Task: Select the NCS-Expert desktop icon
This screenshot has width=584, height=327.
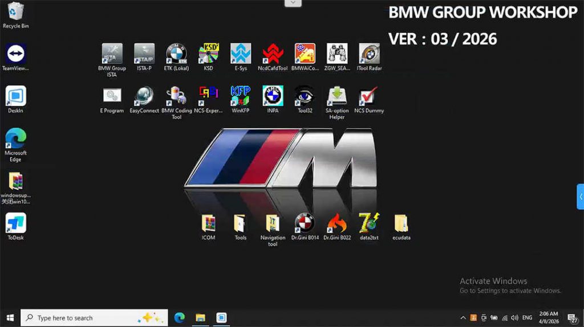Action: click(208, 96)
